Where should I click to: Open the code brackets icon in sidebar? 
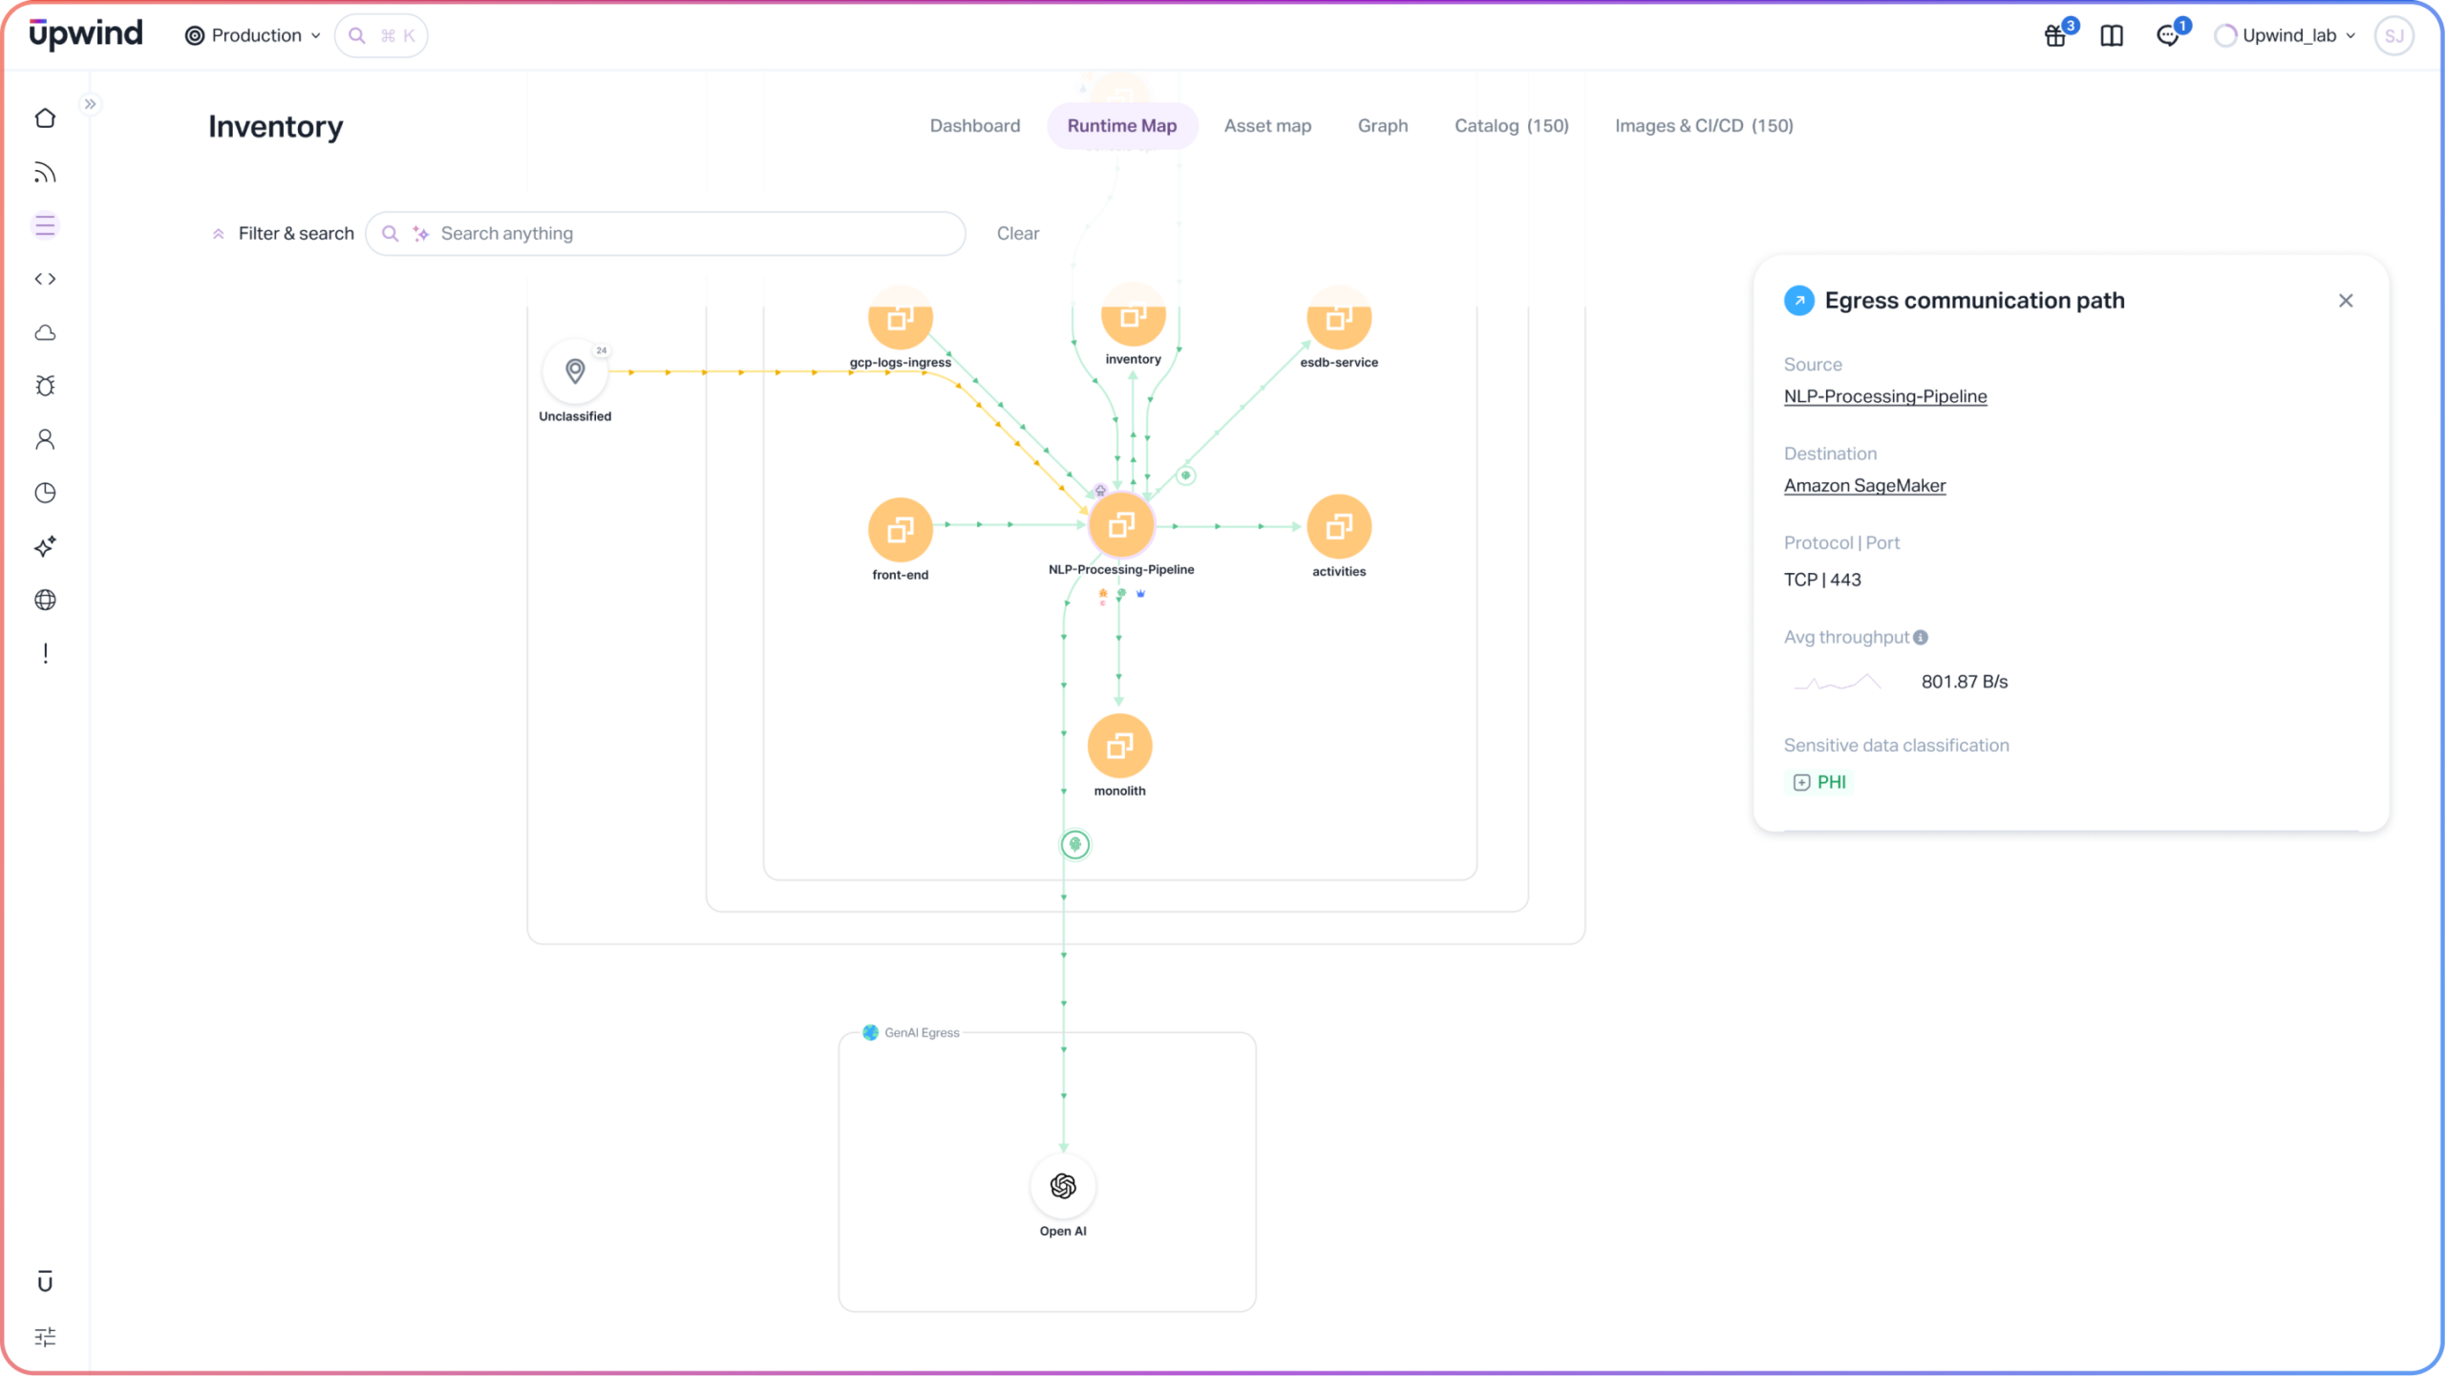(x=45, y=279)
